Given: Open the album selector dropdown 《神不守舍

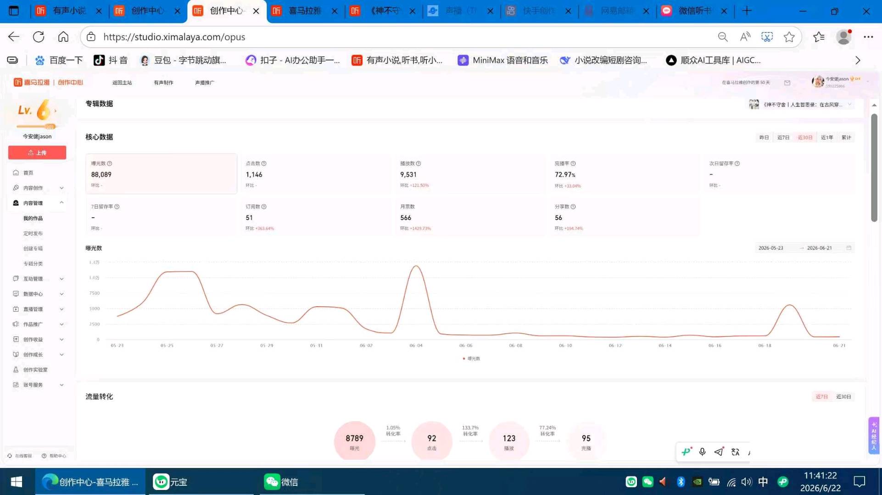Looking at the screenshot, I should pos(801,104).
